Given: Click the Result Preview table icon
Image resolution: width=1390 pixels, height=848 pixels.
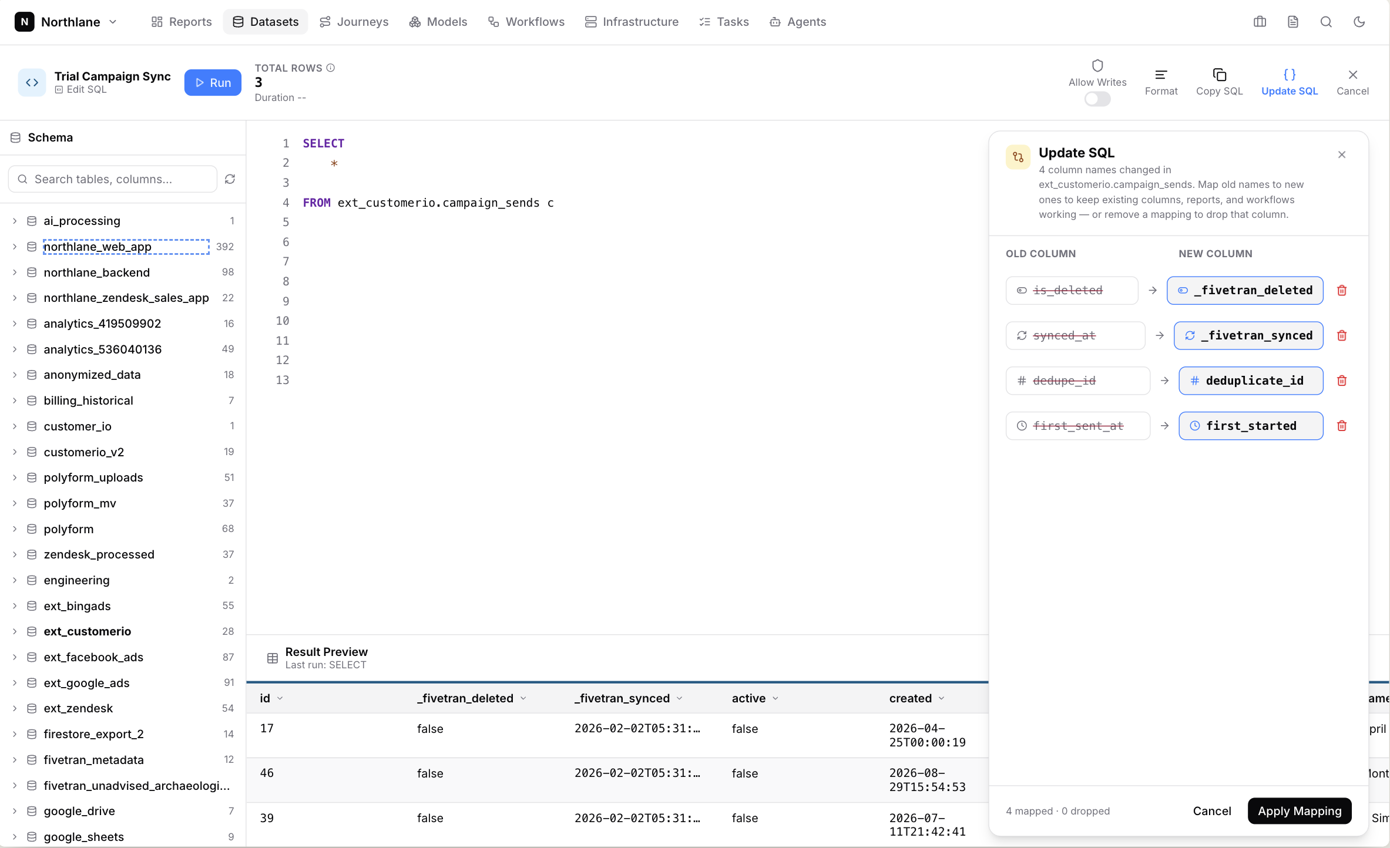Looking at the screenshot, I should [x=272, y=658].
